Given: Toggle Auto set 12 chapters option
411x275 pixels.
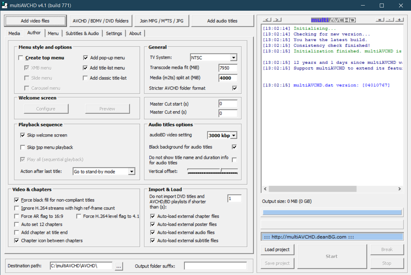Looking at the screenshot, I should point(17,224).
